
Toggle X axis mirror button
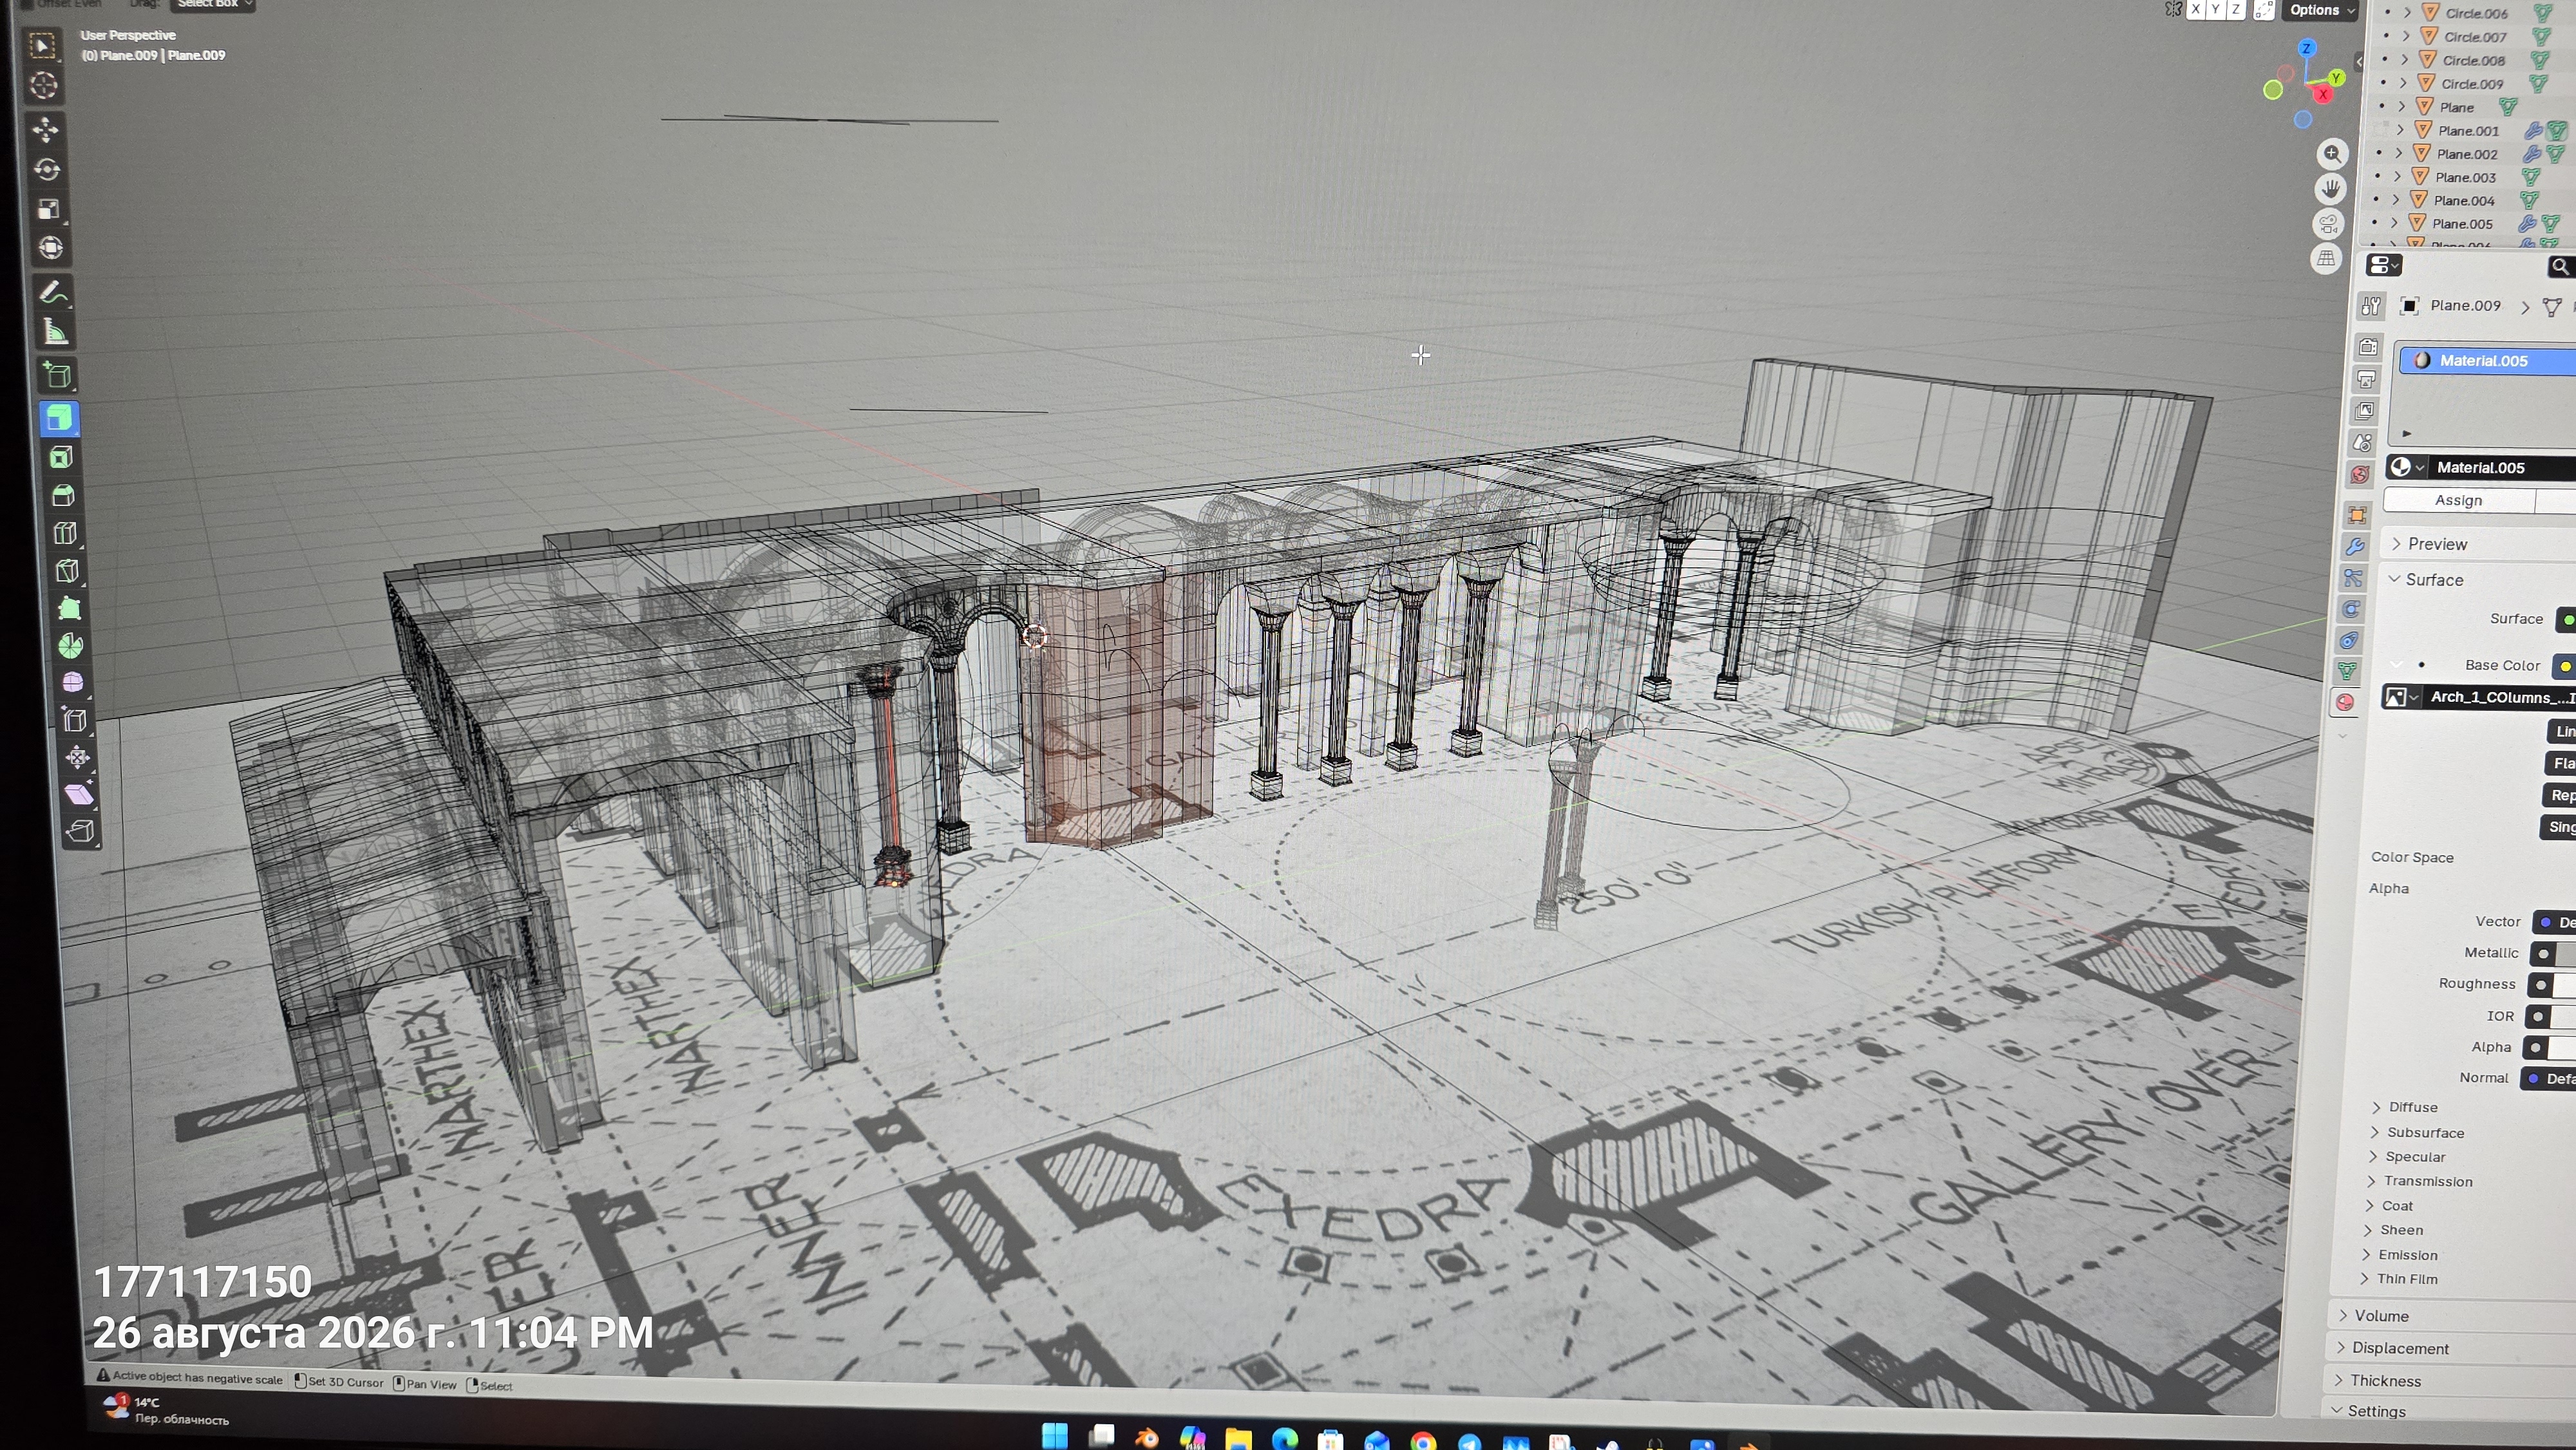pos(2195,10)
